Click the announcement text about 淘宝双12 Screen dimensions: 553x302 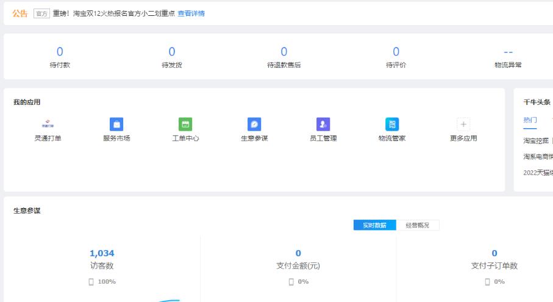click(114, 13)
